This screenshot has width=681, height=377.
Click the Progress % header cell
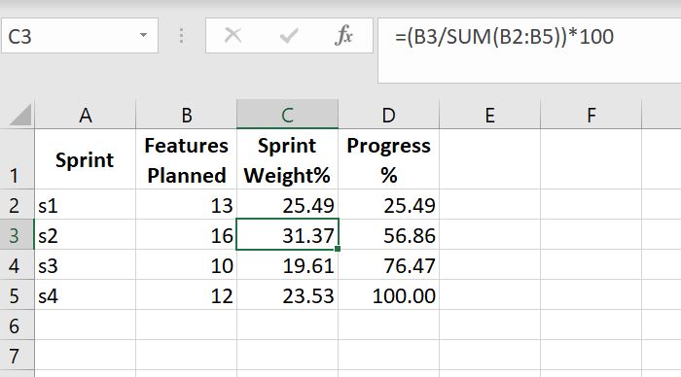[x=389, y=159]
